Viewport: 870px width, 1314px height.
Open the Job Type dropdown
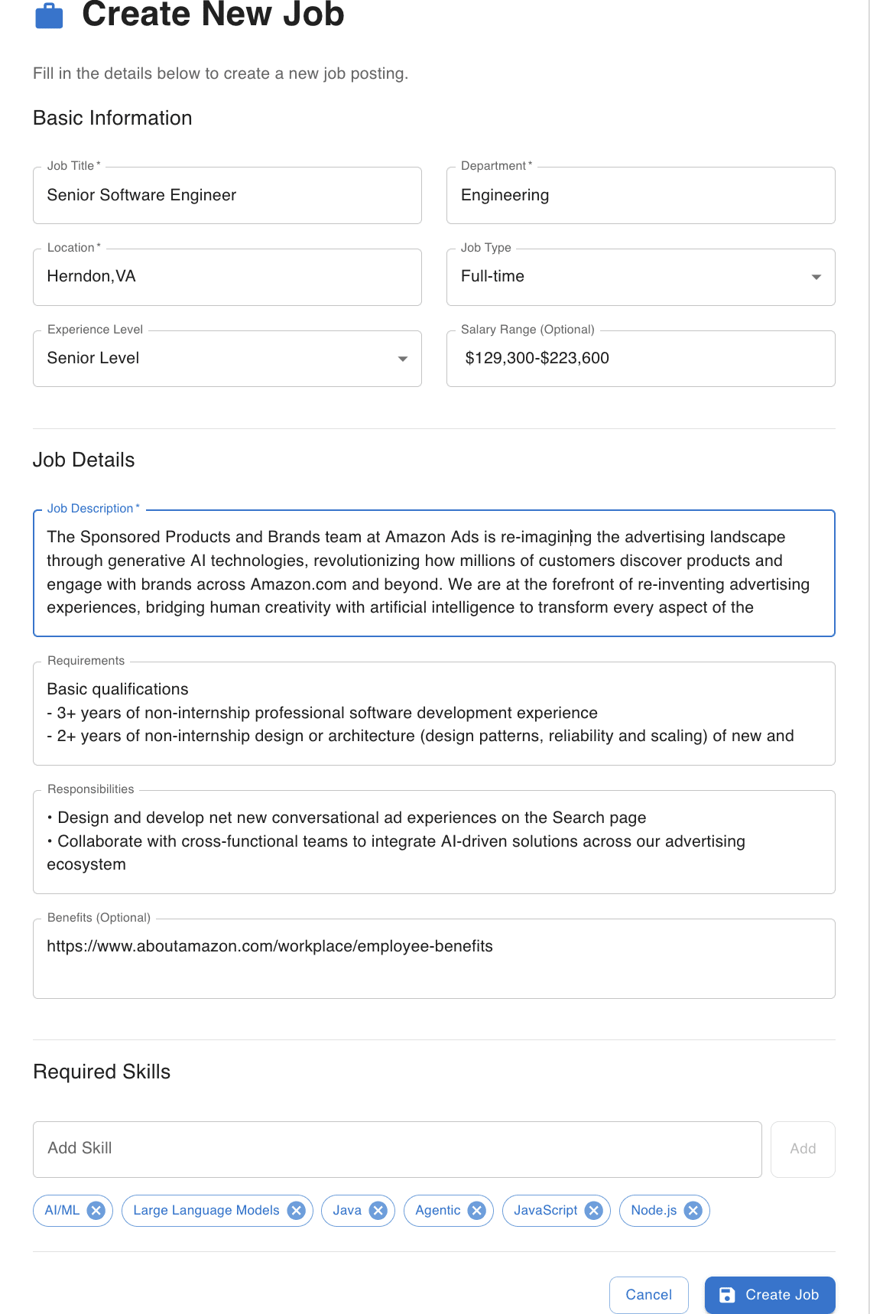[x=641, y=277]
